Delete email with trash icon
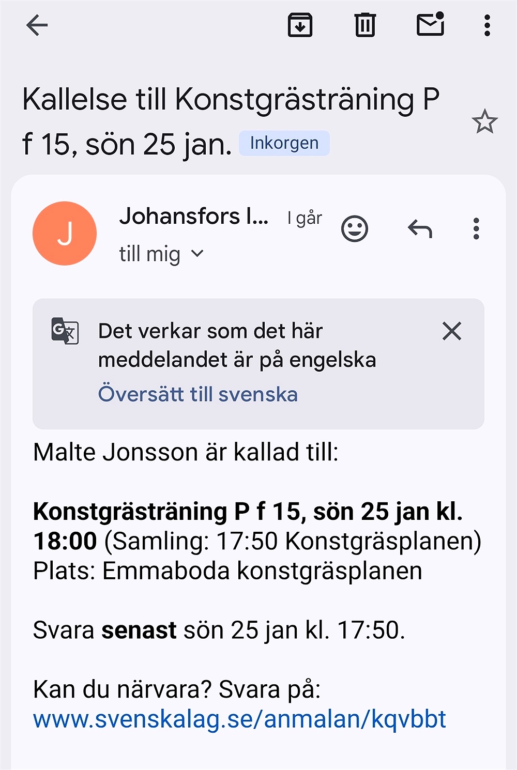This screenshot has height=770, width=517. (x=365, y=25)
